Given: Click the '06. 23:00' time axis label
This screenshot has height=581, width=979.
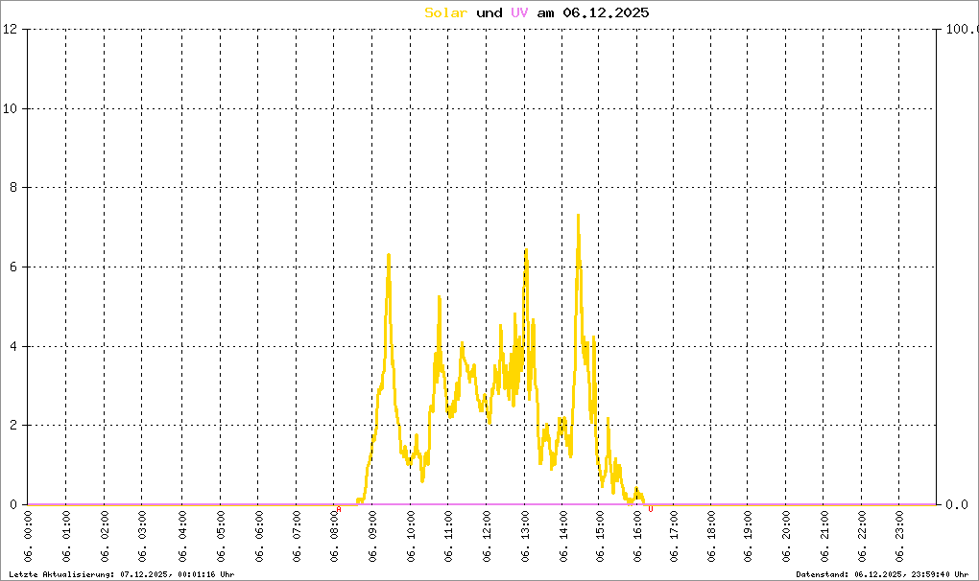Looking at the screenshot, I should click(x=899, y=537).
